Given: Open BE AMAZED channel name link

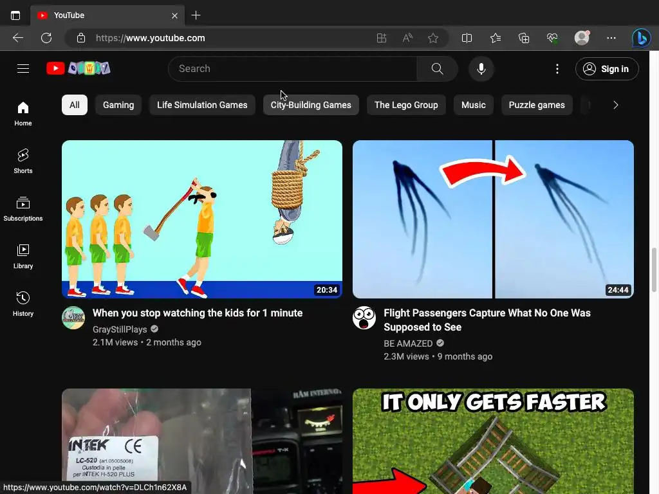Looking at the screenshot, I should point(408,343).
